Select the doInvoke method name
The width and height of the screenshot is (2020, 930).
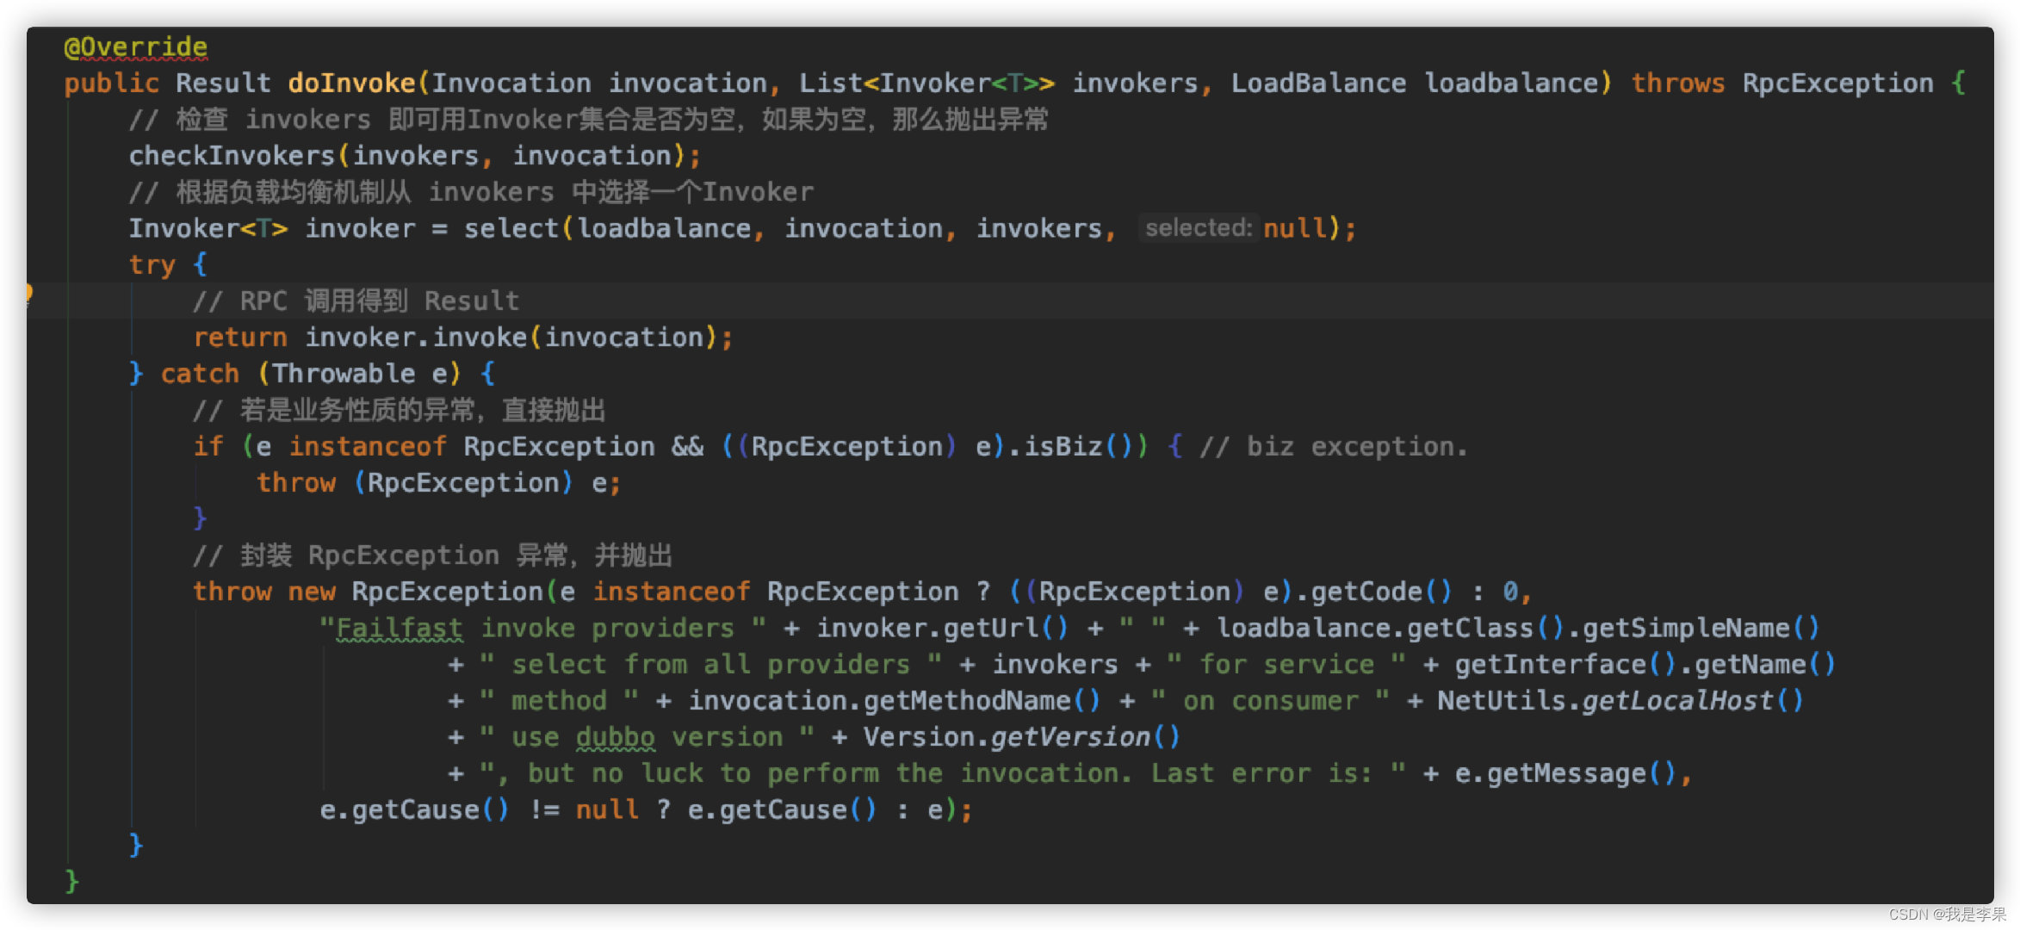[x=351, y=83]
